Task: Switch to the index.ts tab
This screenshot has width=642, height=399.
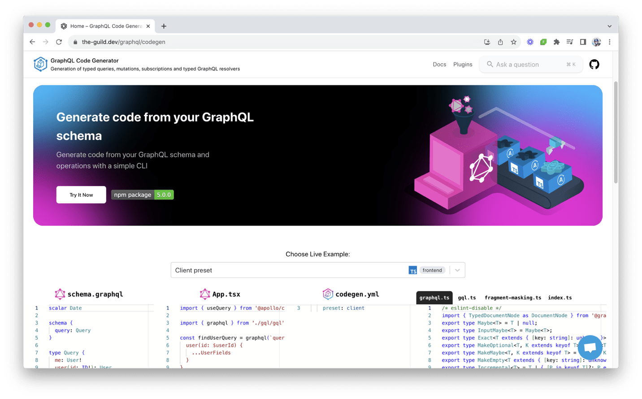Action: [x=560, y=298]
